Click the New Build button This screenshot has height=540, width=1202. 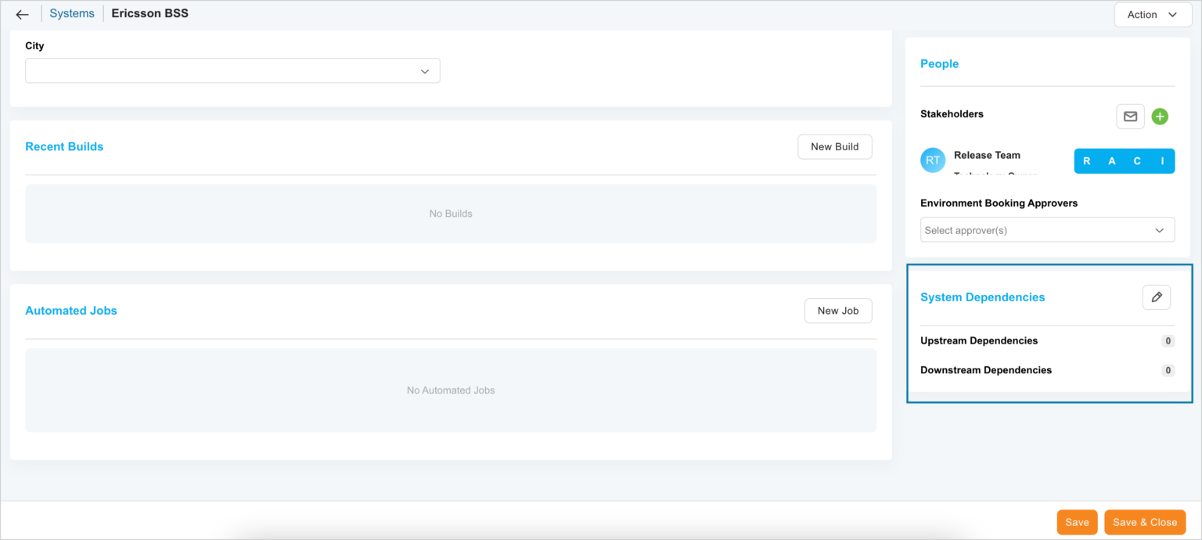tap(834, 146)
